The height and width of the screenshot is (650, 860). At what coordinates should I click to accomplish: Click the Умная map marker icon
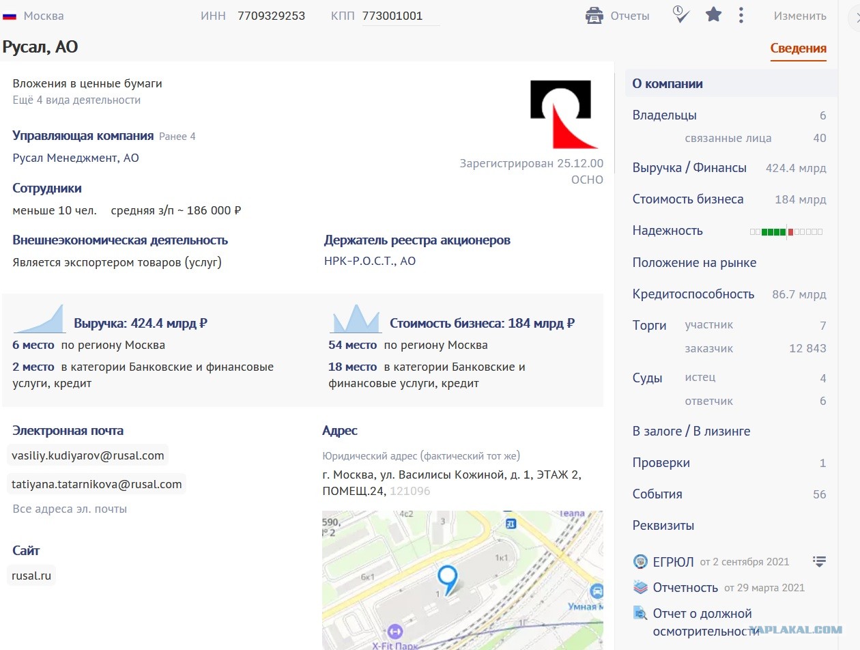pyautogui.click(x=597, y=591)
